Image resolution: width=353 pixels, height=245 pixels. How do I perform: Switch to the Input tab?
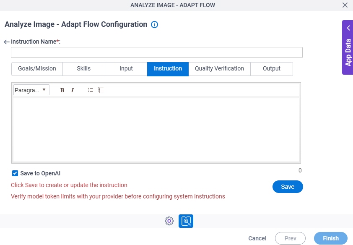point(126,69)
